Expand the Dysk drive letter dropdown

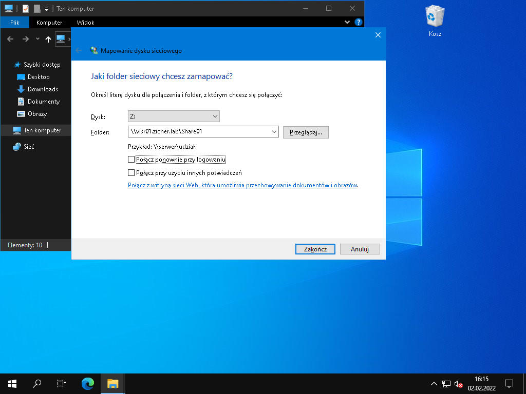(215, 116)
